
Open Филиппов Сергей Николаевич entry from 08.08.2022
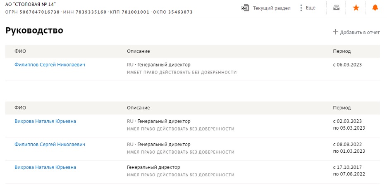click(x=50, y=144)
